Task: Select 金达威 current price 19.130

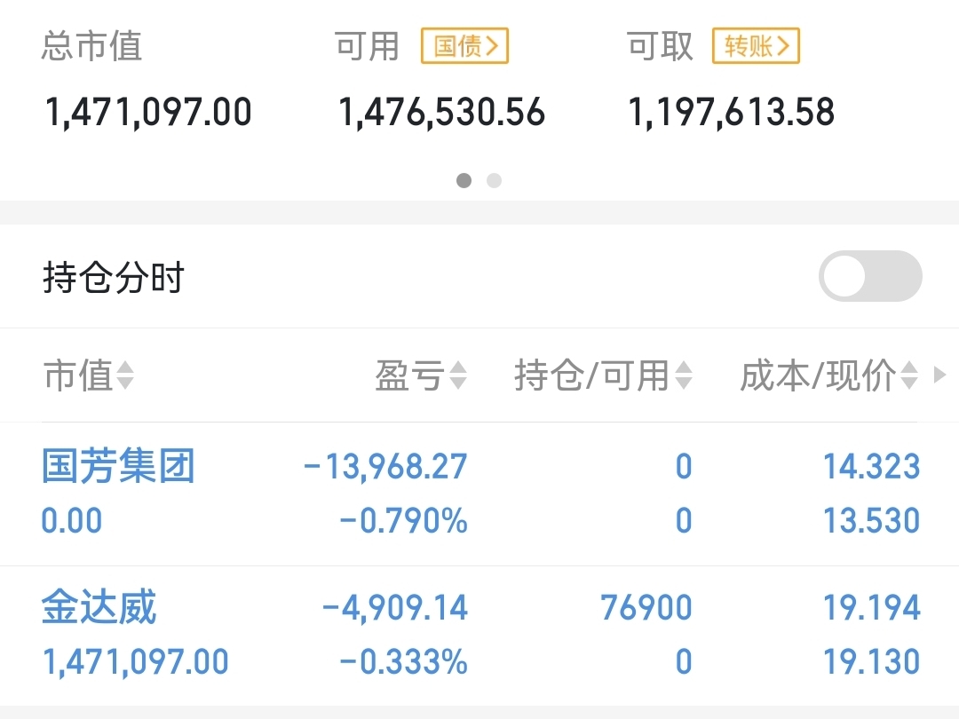Action: [872, 661]
